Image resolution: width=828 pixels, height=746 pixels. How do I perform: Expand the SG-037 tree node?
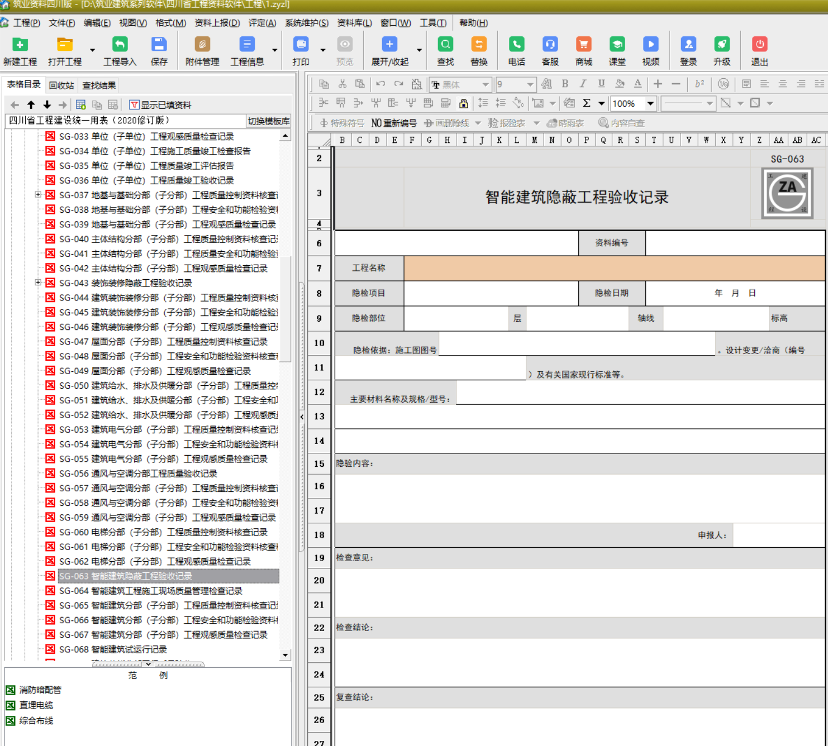pyautogui.click(x=38, y=195)
